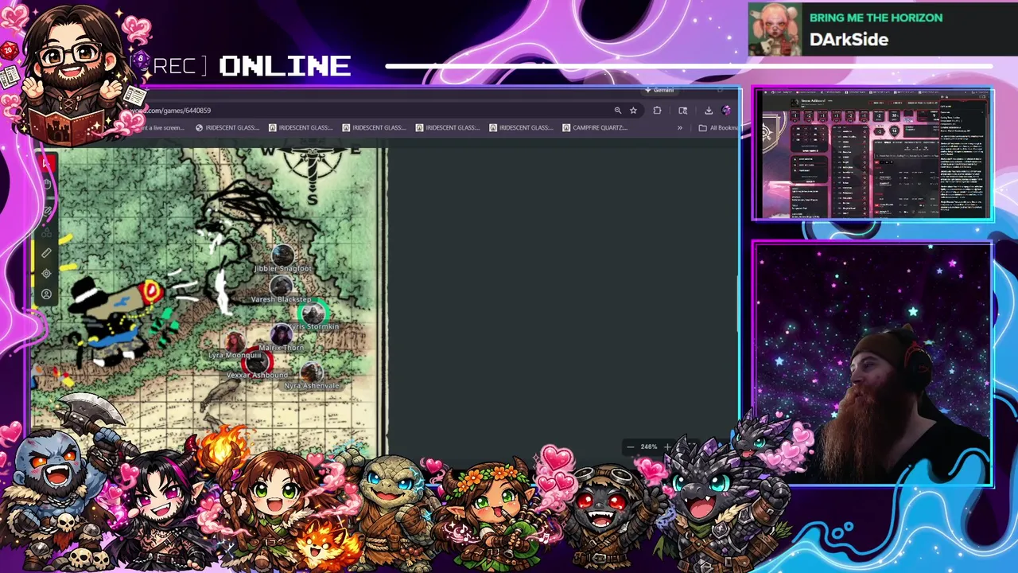This screenshot has width=1018, height=573.
Task: Bookmark this page with the star icon
Action: tap(633, 111)
